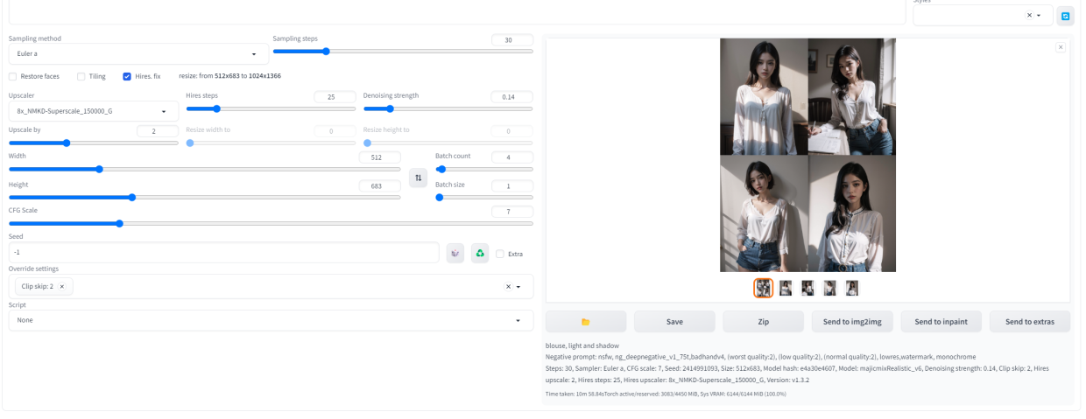
Task: Select the first (grid) thumbnail below the gallery
Action: point(764,288)
